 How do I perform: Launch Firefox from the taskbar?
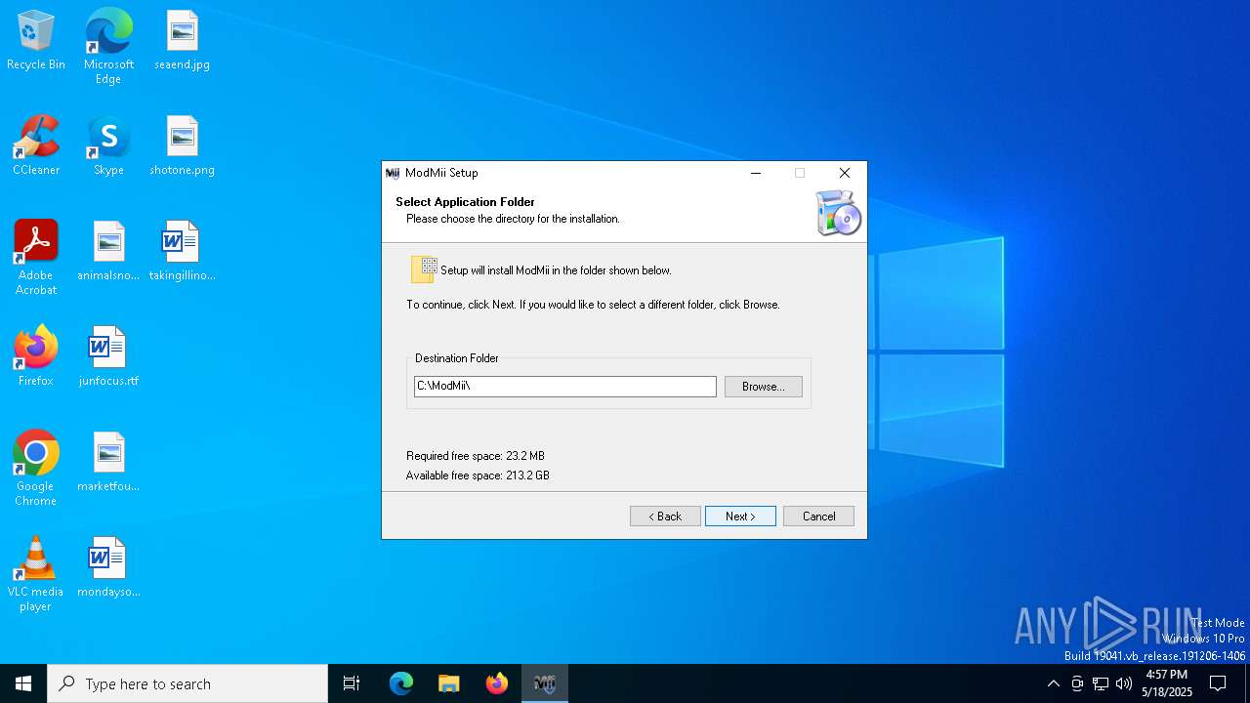(x=497, y=683)
